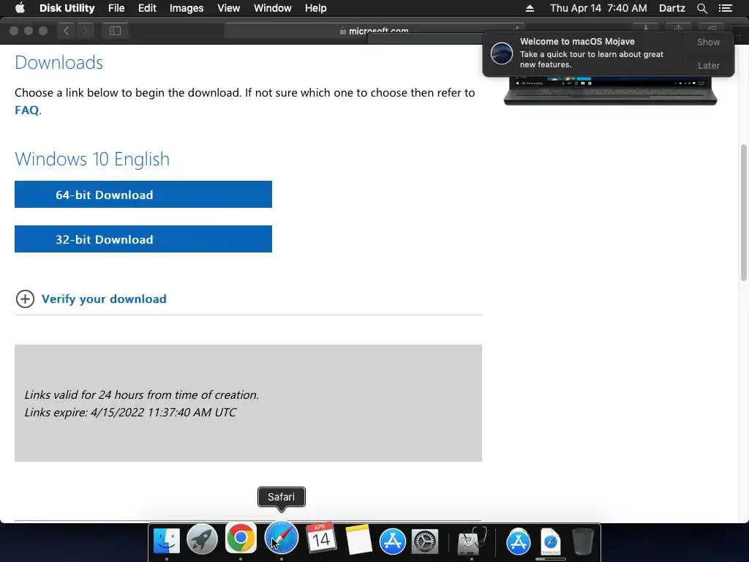Launch Launchpad rocket icon in dock

click(x=202, y=539)
